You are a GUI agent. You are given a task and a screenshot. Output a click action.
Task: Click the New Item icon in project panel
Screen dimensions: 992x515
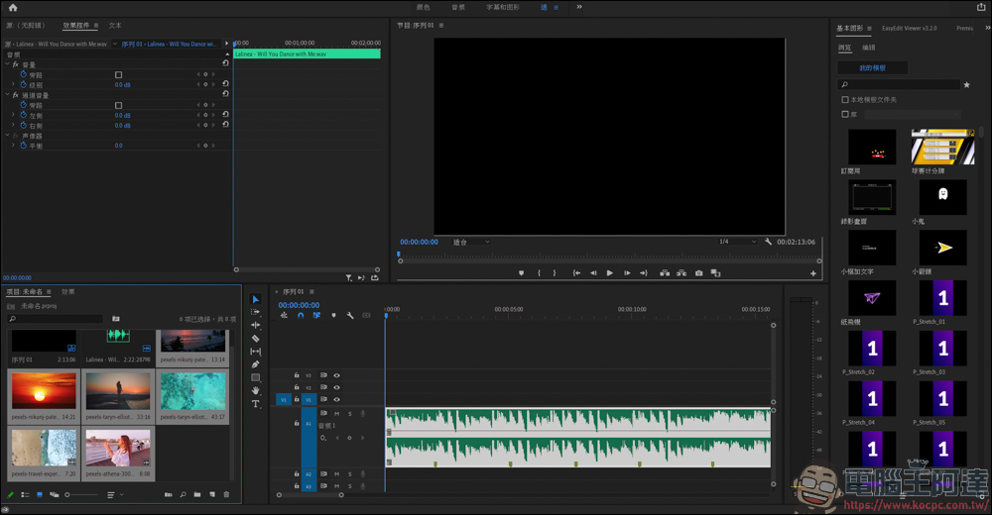(x=212, y=495)
